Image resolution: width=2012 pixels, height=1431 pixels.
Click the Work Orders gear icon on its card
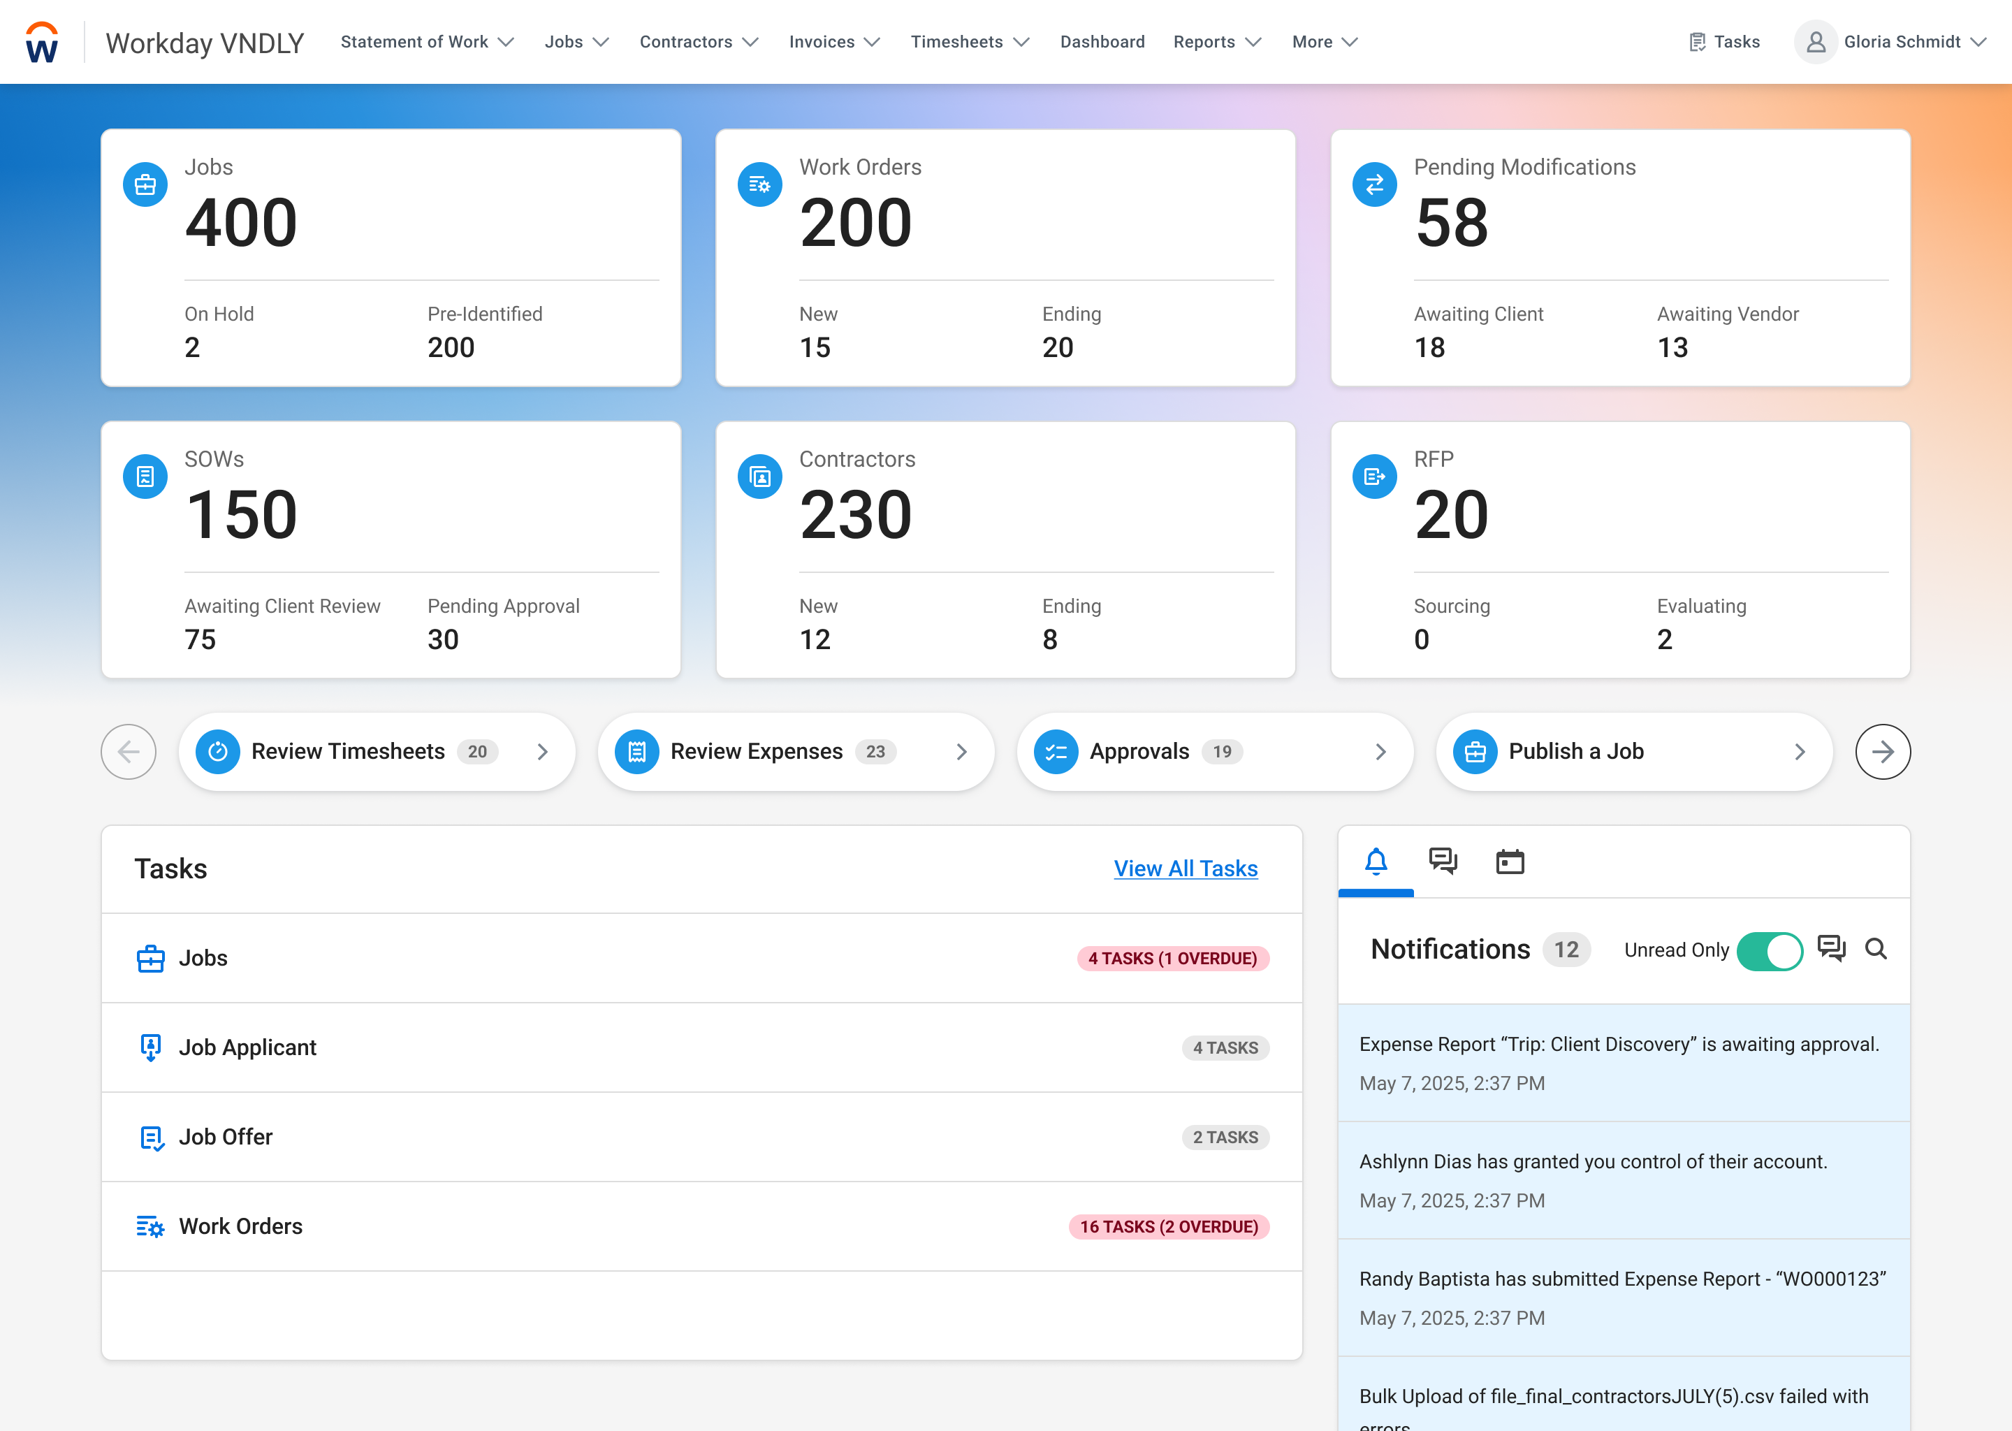(x=759, y=184)
